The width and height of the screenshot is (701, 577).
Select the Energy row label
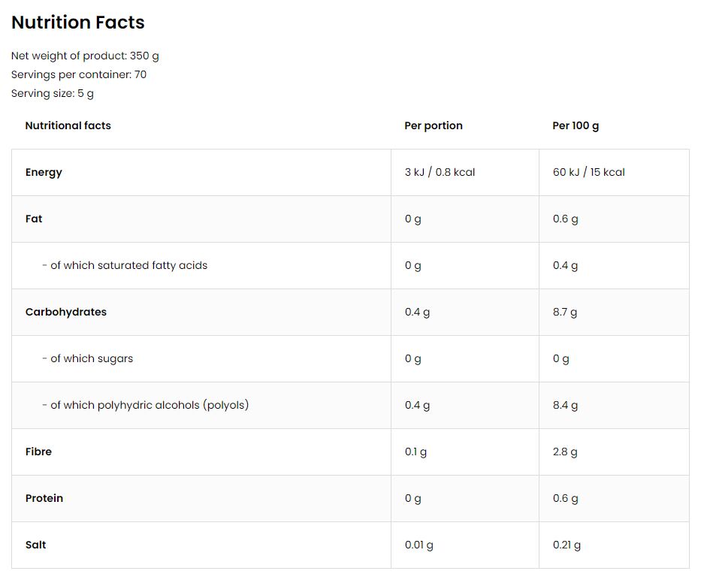44,172
